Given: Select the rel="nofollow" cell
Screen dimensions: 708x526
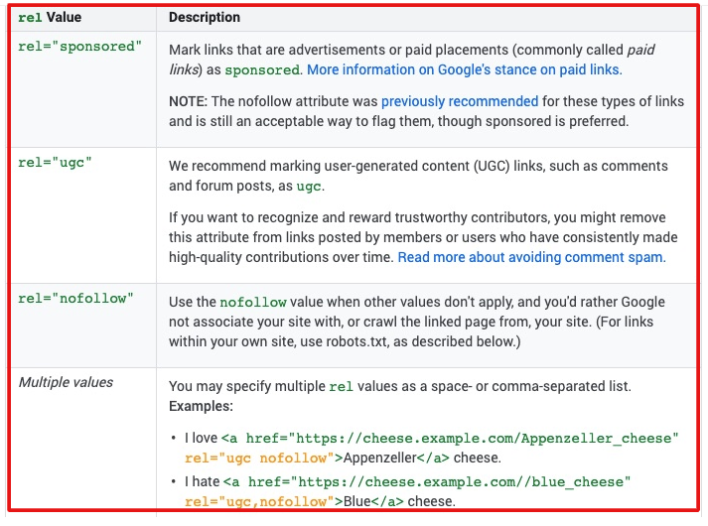Looking at the screenshot, I should (75, 299).
